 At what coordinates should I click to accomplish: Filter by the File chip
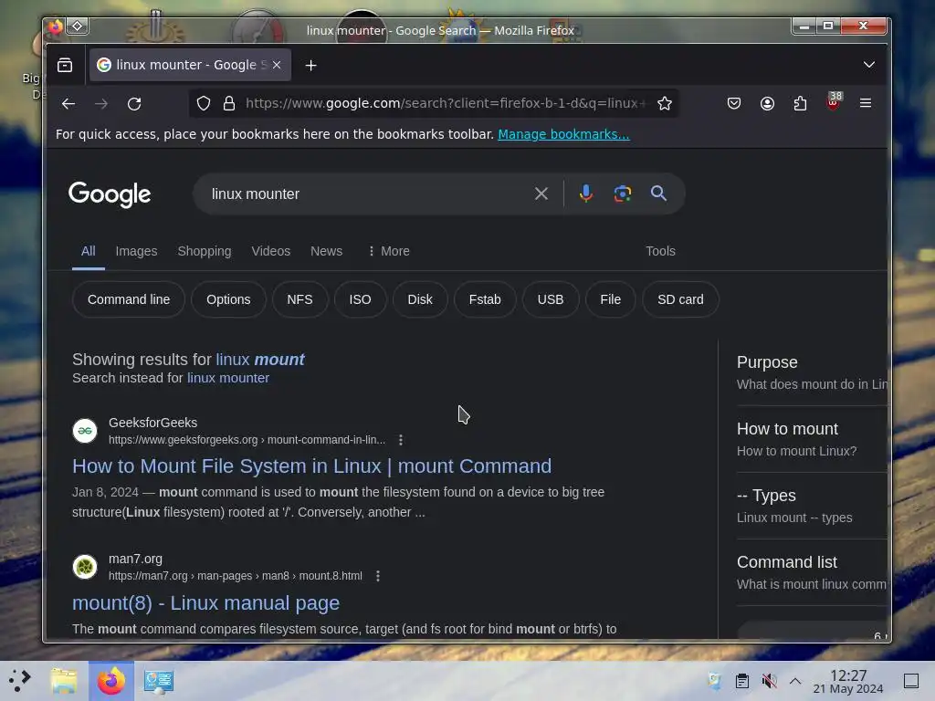click(611, 299)
